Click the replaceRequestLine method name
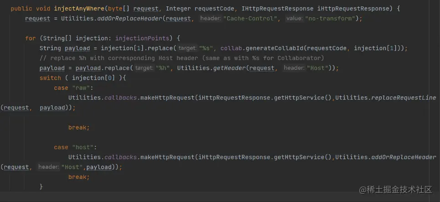The image size is (440, 202). (404, 98)
